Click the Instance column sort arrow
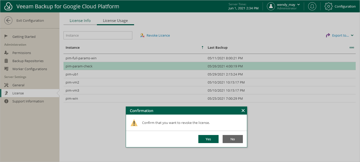 point(202,47)
